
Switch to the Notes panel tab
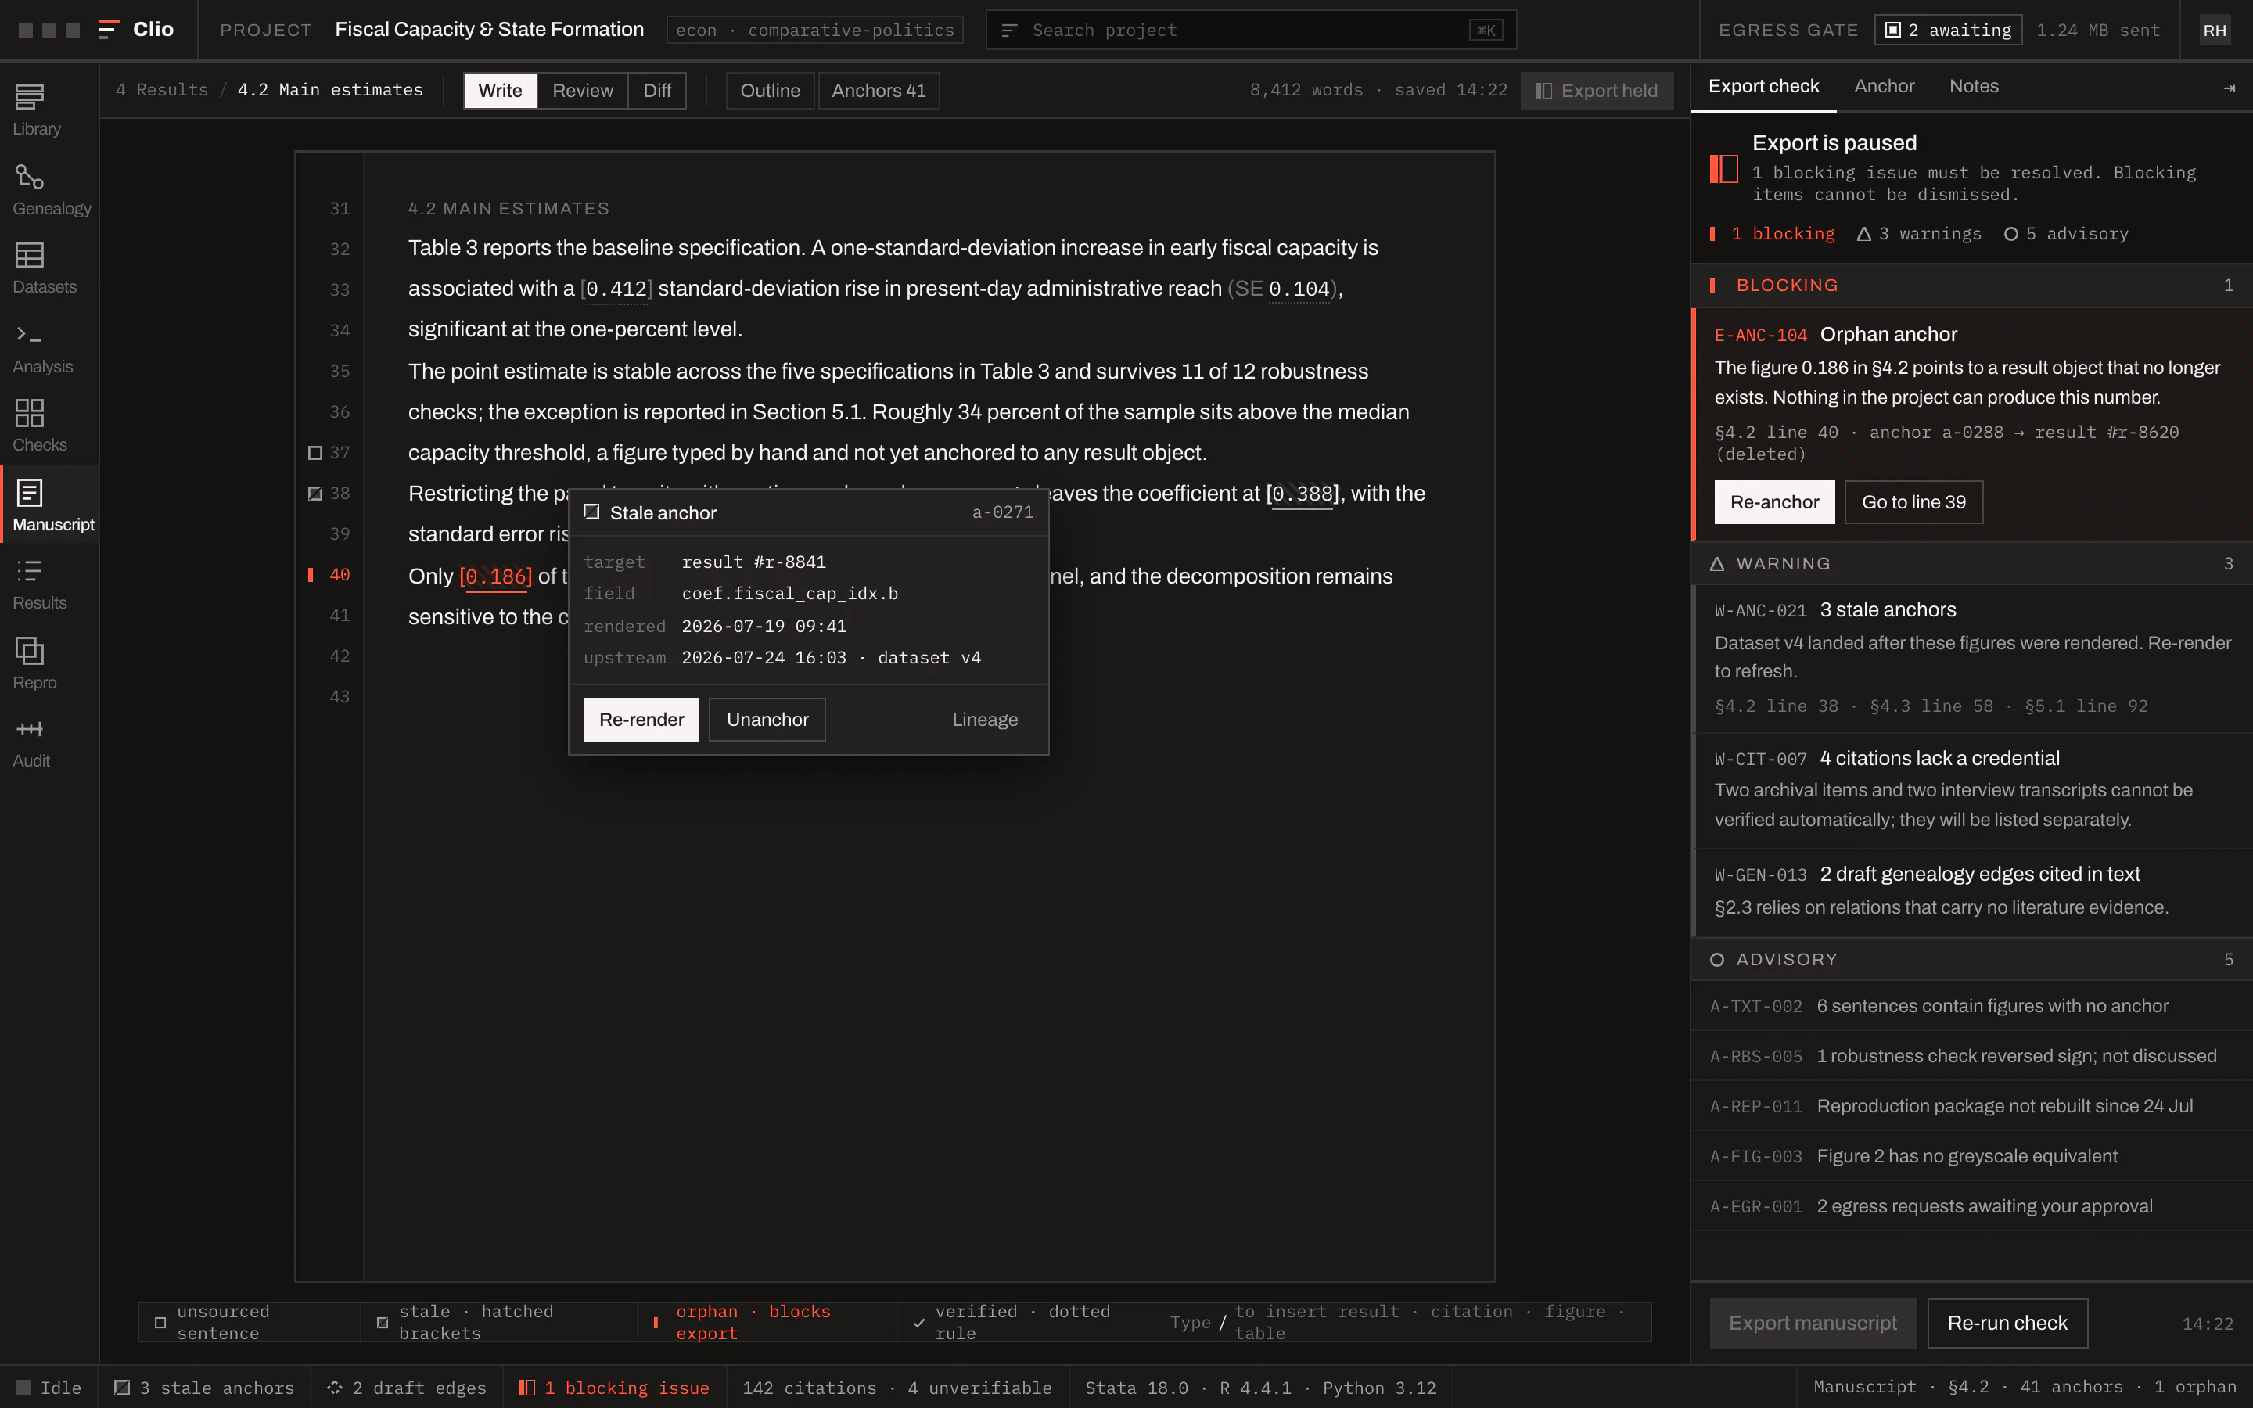coord(1974,87)
